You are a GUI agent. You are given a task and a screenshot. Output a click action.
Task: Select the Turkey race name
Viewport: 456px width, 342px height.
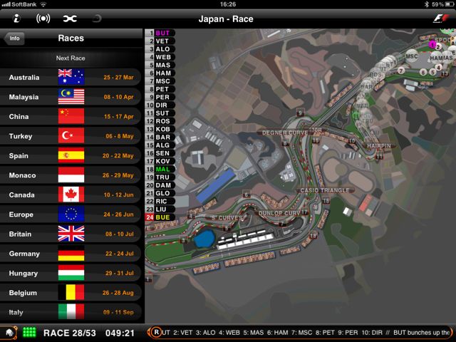pos(21,136)
